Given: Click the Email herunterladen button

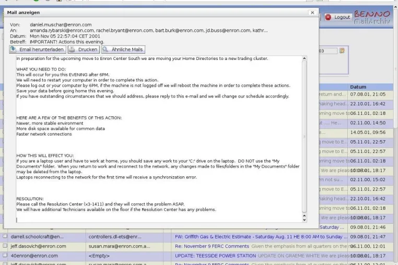Looking at the screenshot, I should [38, 50].
